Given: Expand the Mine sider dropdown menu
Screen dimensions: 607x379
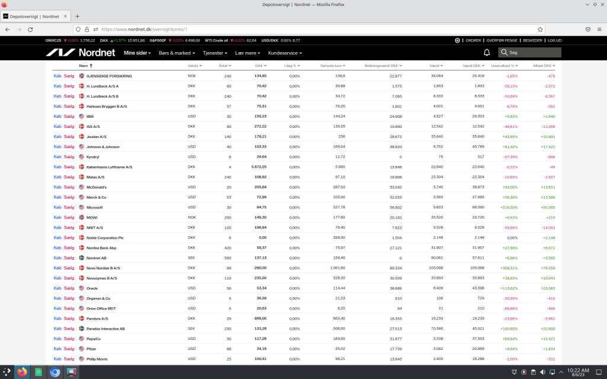Looking at the screenshot, I should coord(138,53).
